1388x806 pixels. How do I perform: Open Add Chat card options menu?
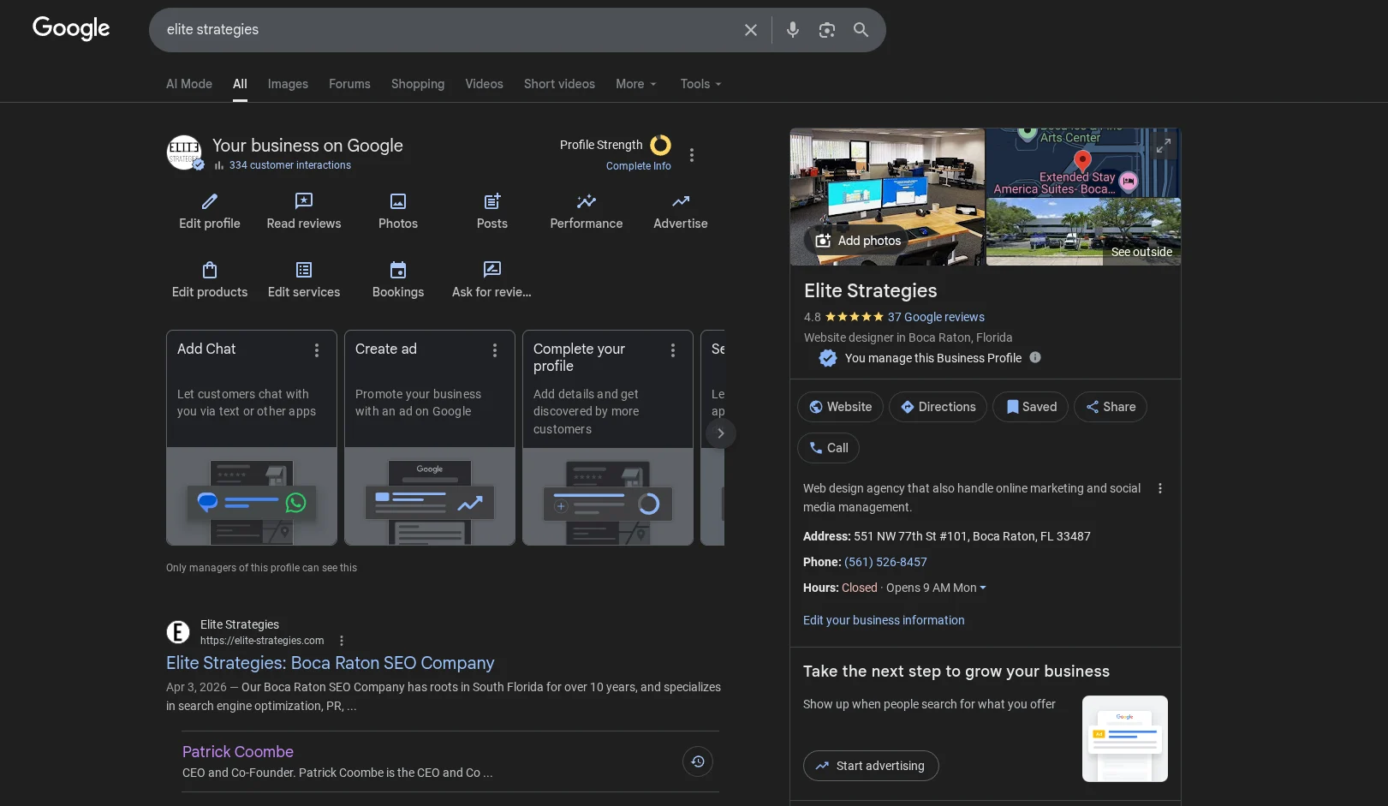point(317,350)
